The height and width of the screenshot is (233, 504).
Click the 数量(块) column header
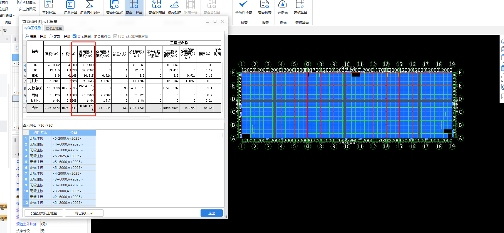tap(120, 54)
